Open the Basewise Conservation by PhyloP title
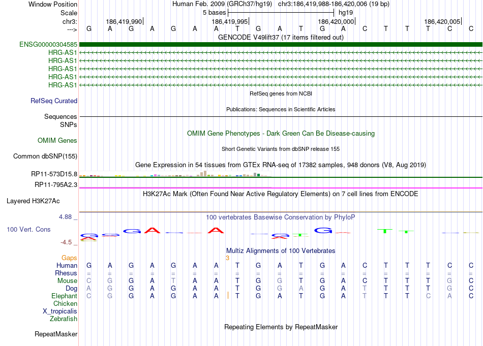 pyautogui.click(x=281, y=217)
